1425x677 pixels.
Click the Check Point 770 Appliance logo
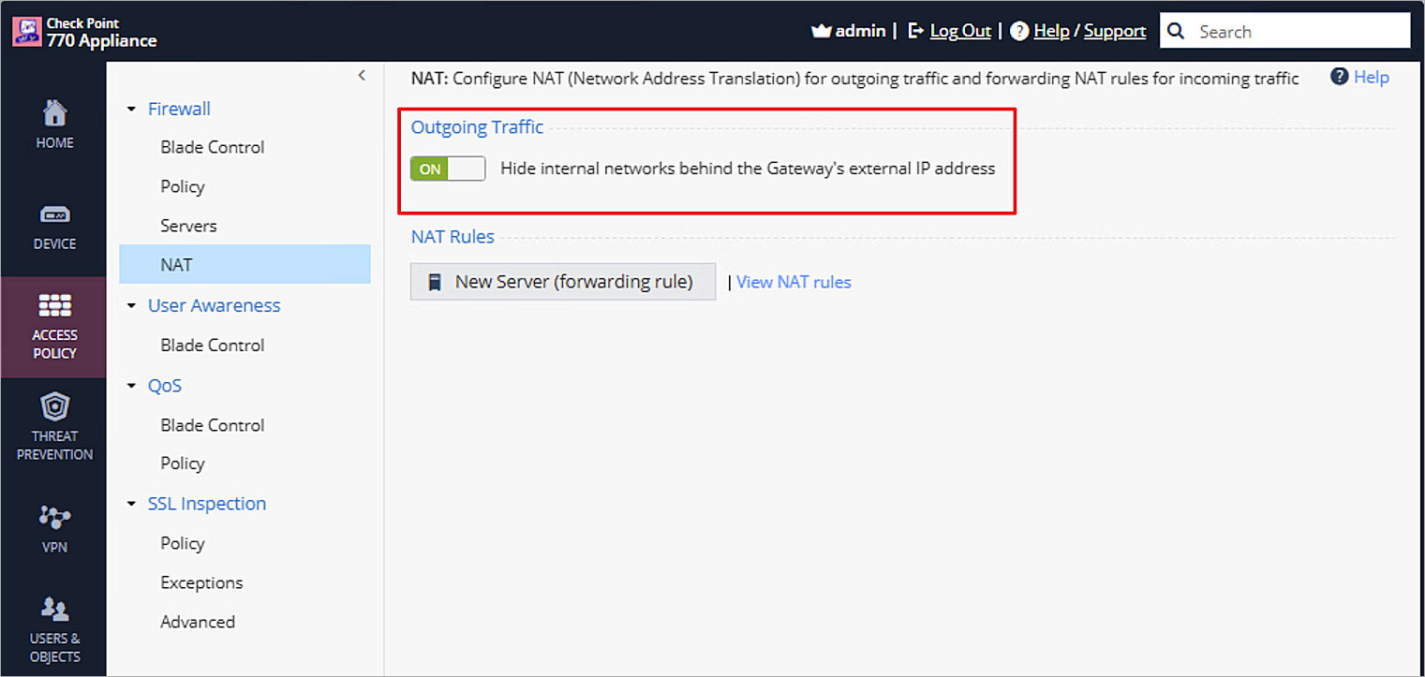click(84, 30)
